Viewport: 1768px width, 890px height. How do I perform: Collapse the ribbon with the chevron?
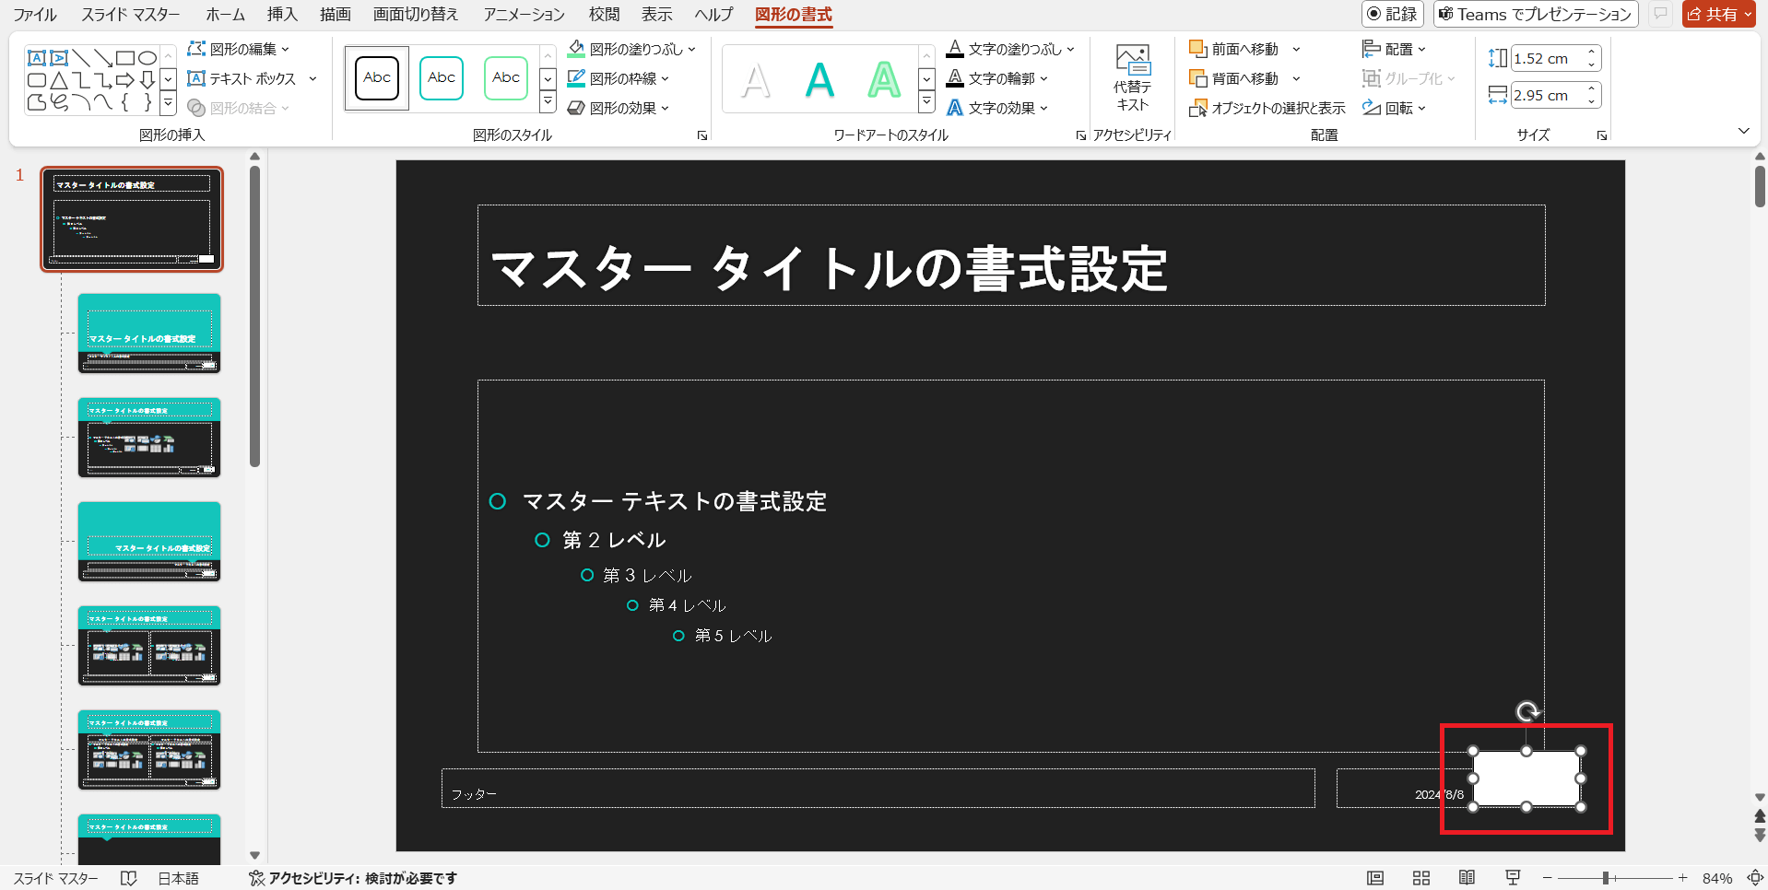point(1743,131)
